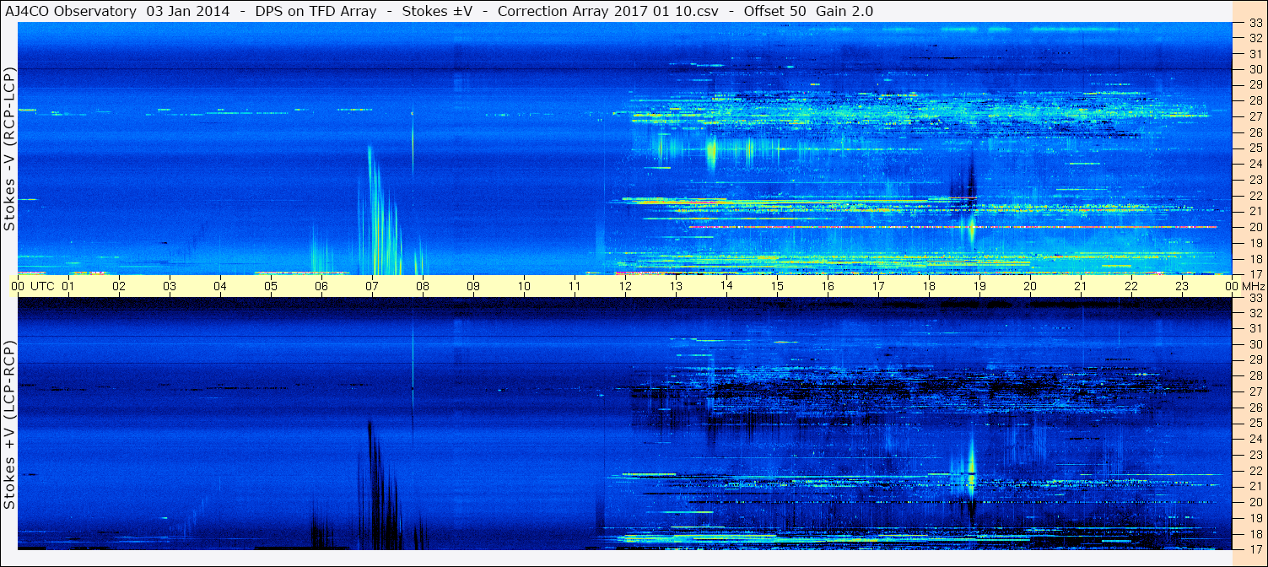Click the MHz unit label on time axis
Viewport: 1268px width, 567px height.
pos(1253,286)
